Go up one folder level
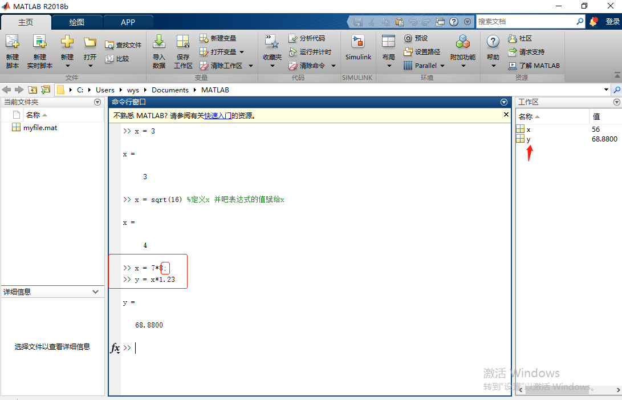622x400 pixels. coord(32,90)
